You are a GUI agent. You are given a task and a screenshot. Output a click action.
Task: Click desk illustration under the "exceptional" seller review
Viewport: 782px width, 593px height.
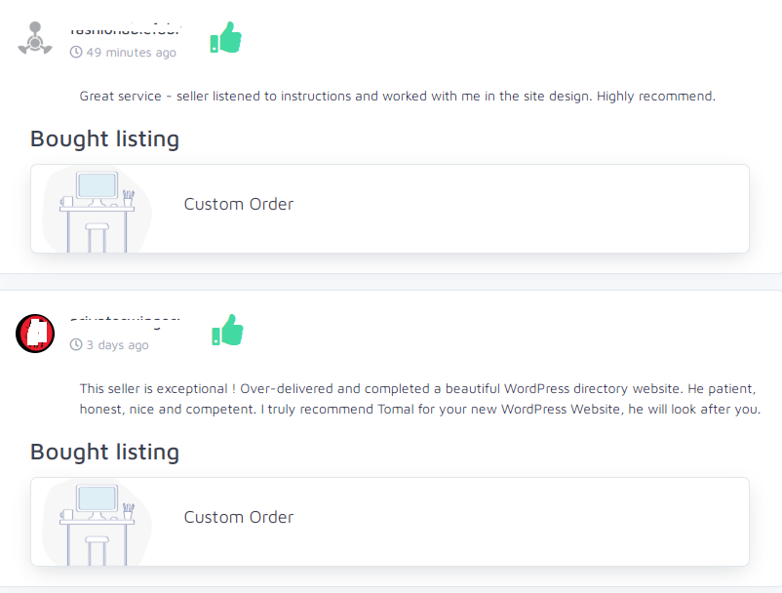point(98,523)
